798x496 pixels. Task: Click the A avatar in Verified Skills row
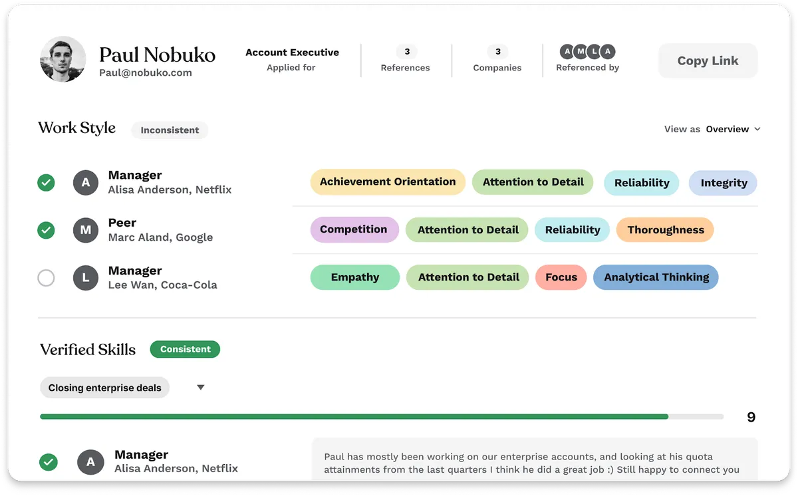click(90, 461)
